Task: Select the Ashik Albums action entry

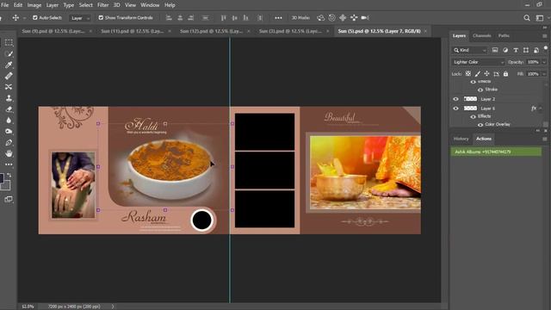Action: click(x=496, y=152)
